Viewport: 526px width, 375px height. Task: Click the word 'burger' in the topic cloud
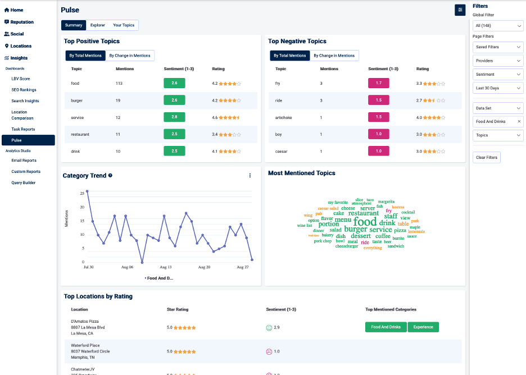point(355,230)
